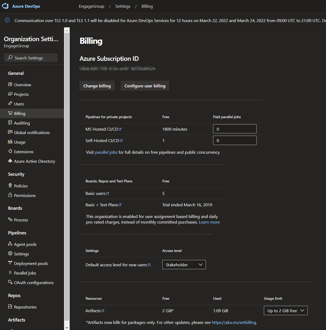Follow the parallel jobs link

click(106, 152)
